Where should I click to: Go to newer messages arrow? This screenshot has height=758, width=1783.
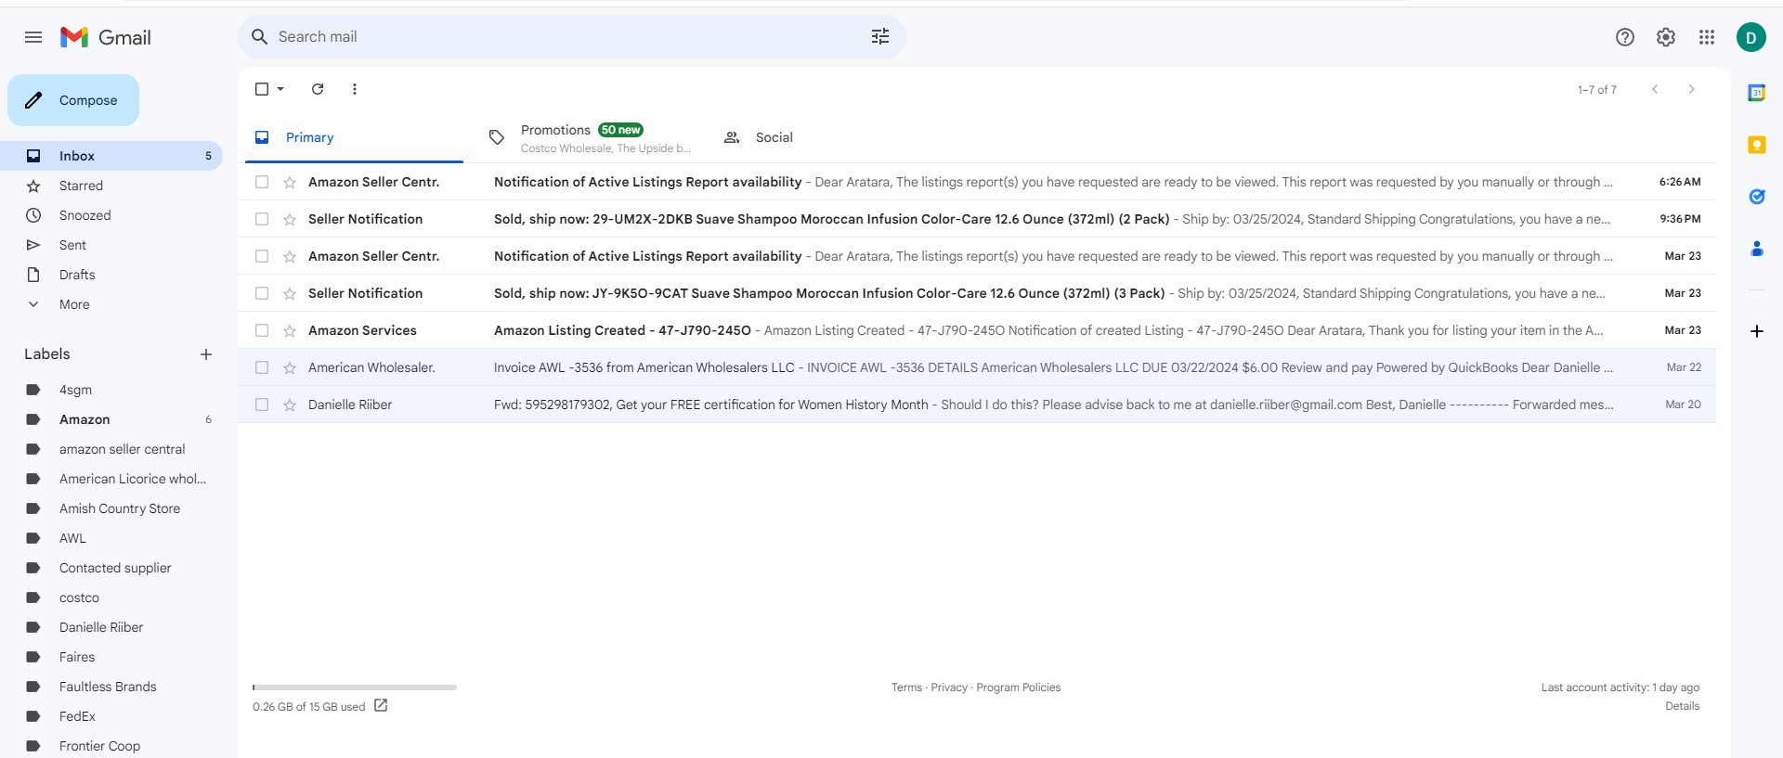pyautogui.click(x=1655, y=89)
